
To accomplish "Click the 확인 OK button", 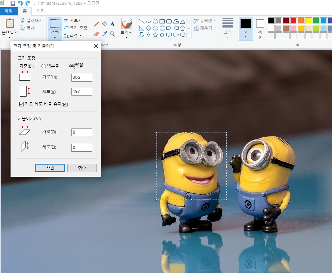I will tap(50, 168).
